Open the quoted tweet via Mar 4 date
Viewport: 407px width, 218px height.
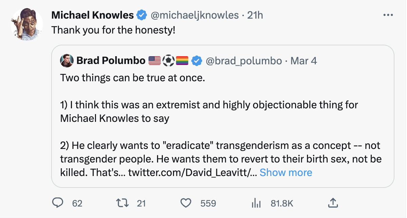click(x=304, y=61)
